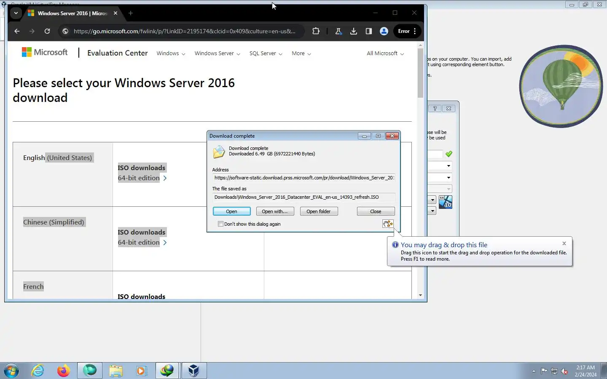Viewport: 607px width, 379px height.
Task: Click the Microsoft logo
Action: pyautogui.click(x=45, y=52)
